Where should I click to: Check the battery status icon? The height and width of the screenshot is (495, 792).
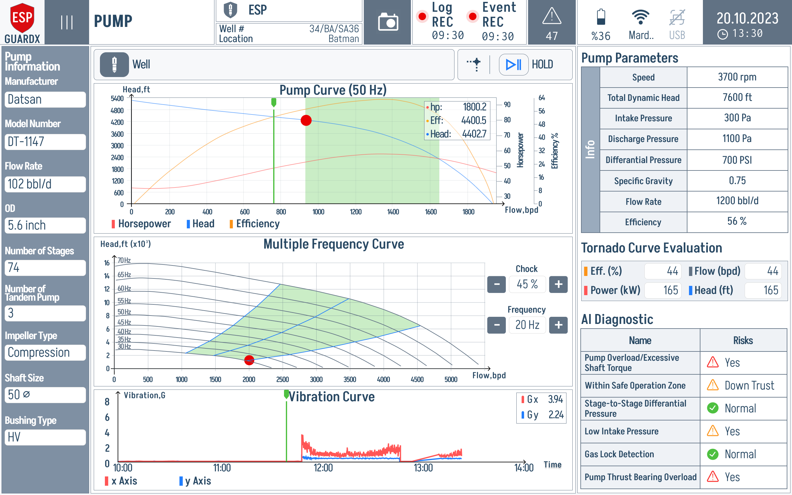(601, 17)
